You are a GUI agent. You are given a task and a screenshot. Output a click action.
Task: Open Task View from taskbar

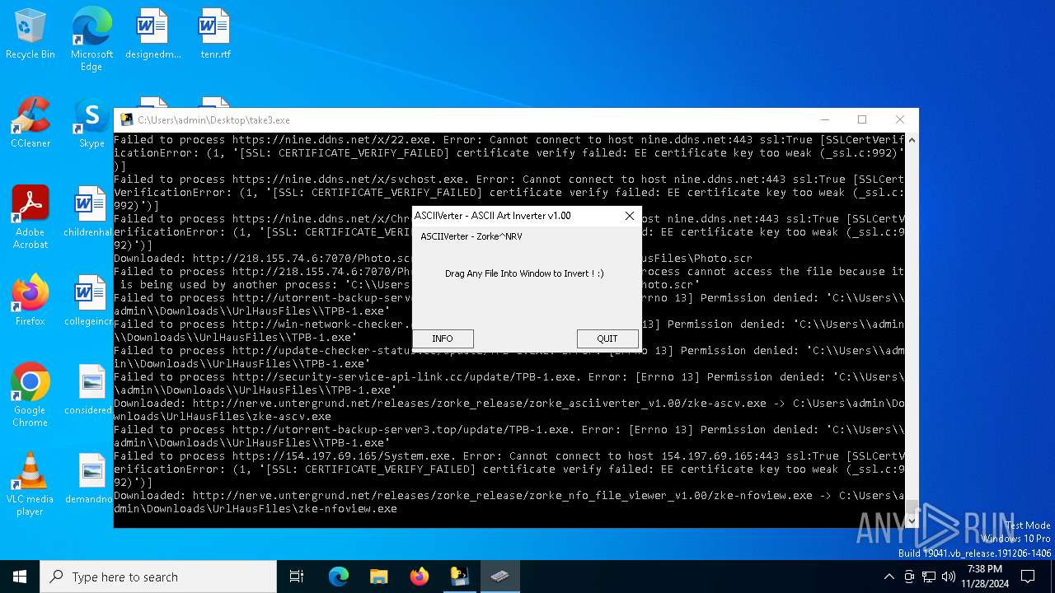point(297,577)
